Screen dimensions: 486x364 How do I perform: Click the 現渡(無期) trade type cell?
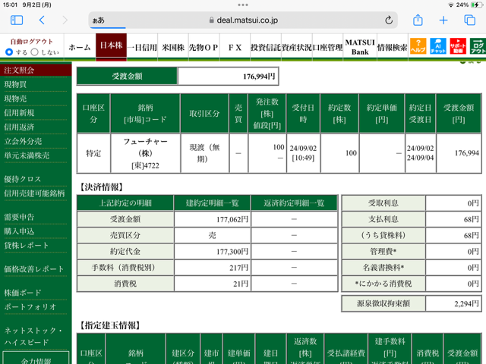[204, 153]
